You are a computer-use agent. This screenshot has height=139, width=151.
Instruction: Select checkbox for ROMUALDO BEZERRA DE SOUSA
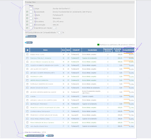tap(27, 84)
